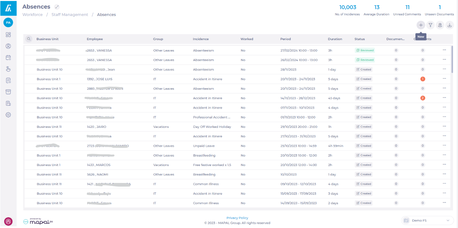This screenshot has height=228, width=458.
Task: Open the three-dot menu for the 27/02/2024 row
Action: click(444, 50)
